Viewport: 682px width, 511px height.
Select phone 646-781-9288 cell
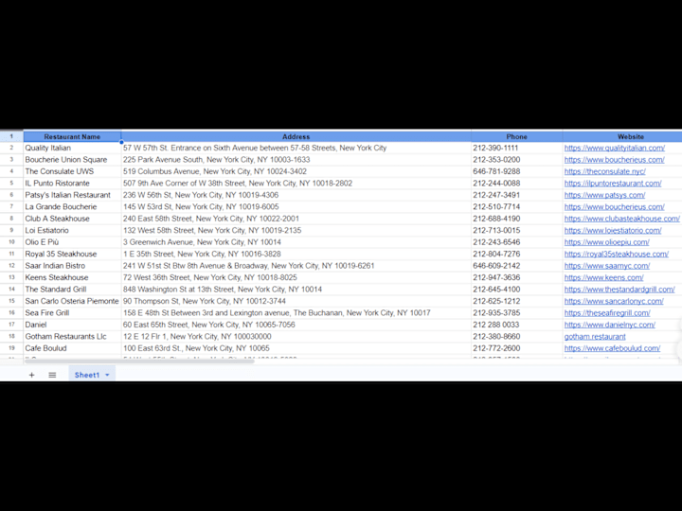pyautogui.click(x=517, y=171)
